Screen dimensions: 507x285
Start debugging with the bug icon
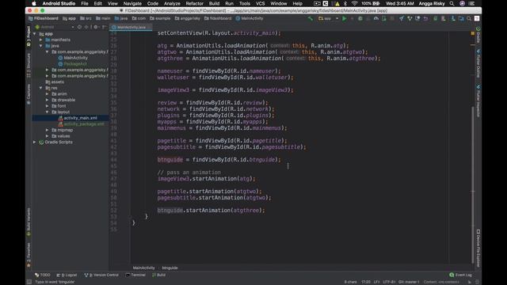click(360, 19)
